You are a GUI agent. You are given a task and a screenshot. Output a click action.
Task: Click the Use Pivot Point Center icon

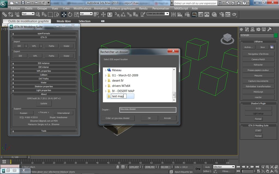tap(96, 14)
